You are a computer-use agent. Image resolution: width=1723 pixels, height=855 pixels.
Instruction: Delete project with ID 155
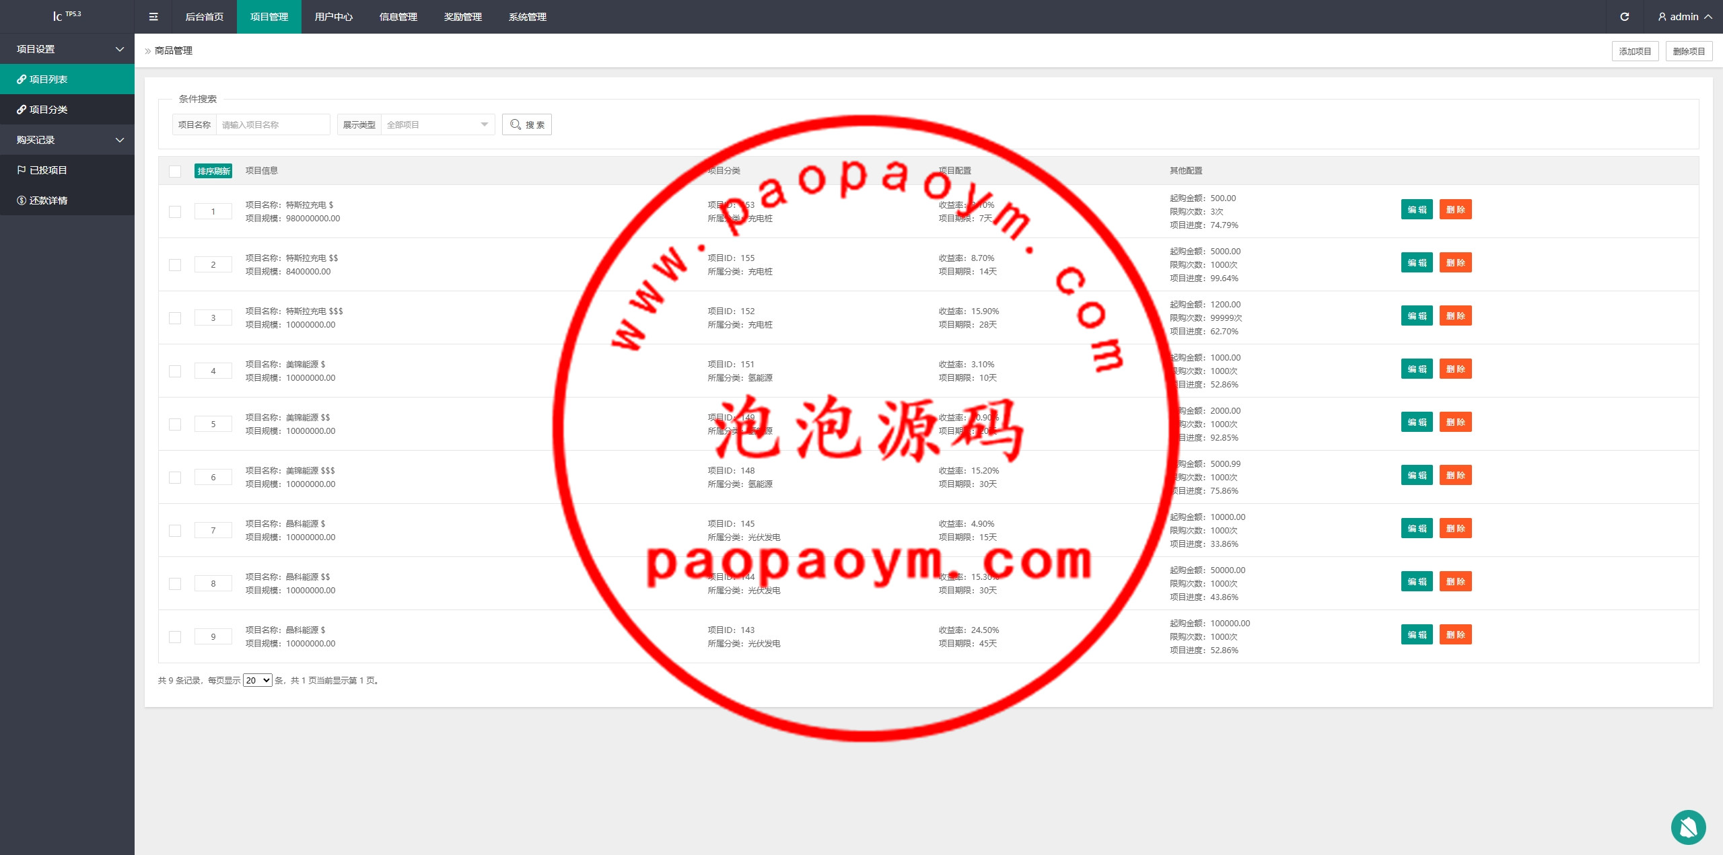[1455, 262]
